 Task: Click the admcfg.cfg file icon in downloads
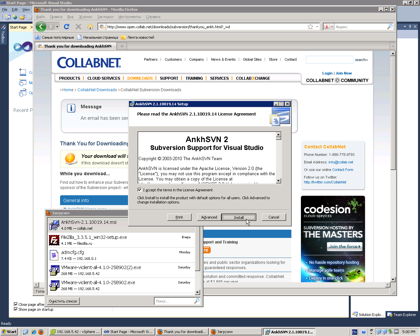point(54,255)
